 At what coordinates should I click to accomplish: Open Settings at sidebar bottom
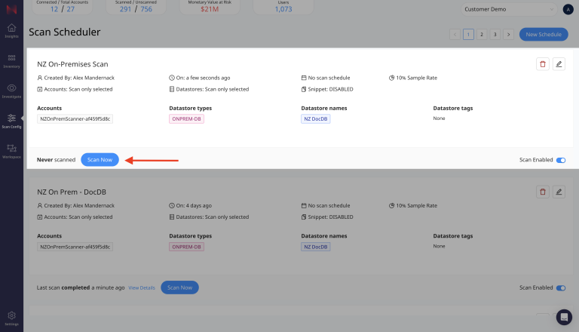11,318
